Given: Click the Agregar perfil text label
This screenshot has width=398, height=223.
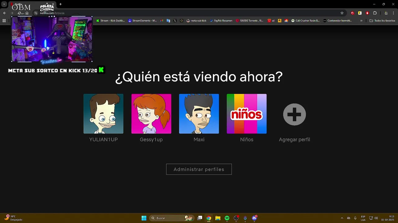Looking at the screenshot, I should coord(294,140).
